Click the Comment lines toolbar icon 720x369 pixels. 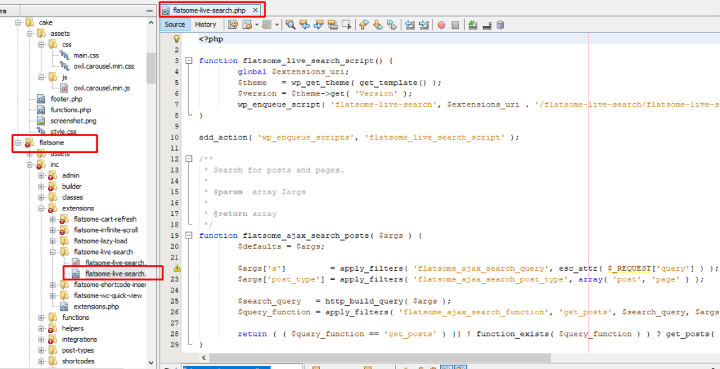coord(487,25)
